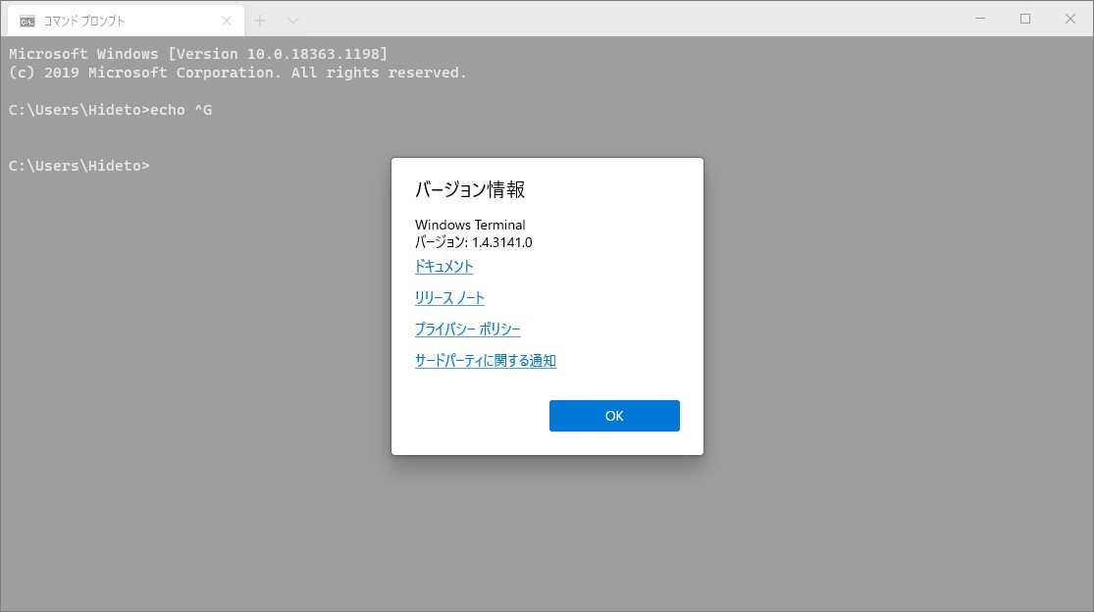Click the C:\Users\Hideto prompt line
Viewport: 1094px width, 612px height.
(x=78, y=166)
